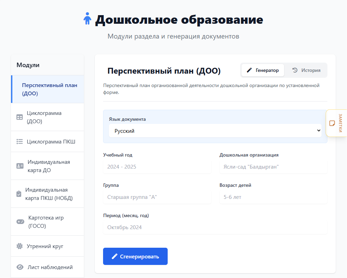Click the eye icon beside Лист наблюдений
Screen dimensions: 347x278
click(x=20, y=267)
